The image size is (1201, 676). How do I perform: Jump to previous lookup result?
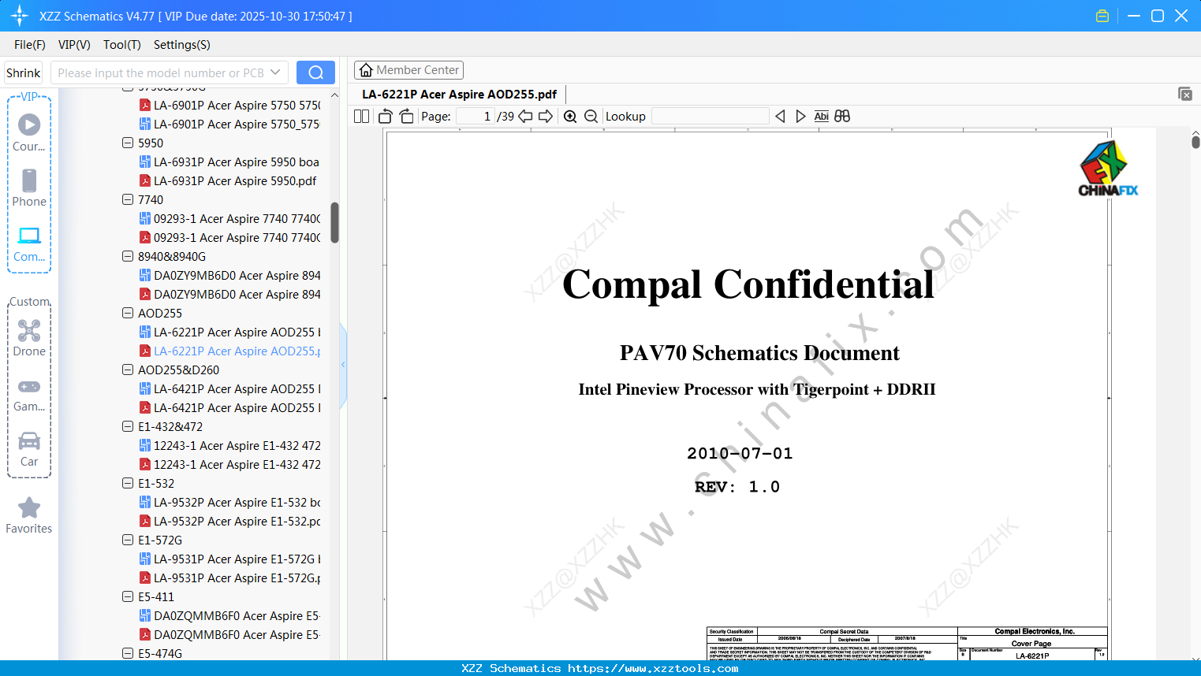point(780,117)
